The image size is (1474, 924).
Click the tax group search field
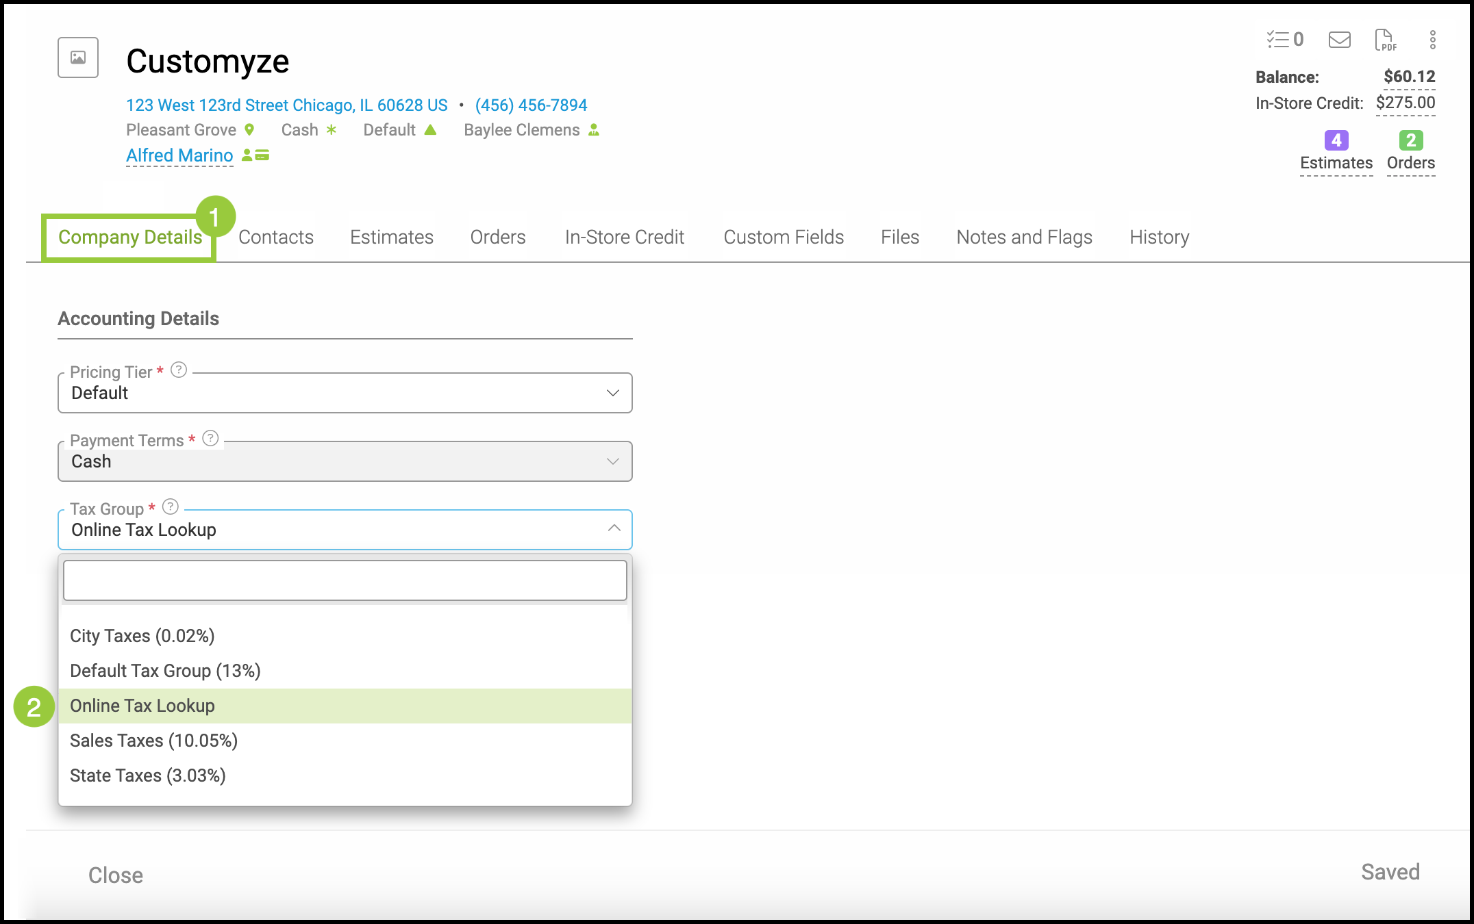345,580
